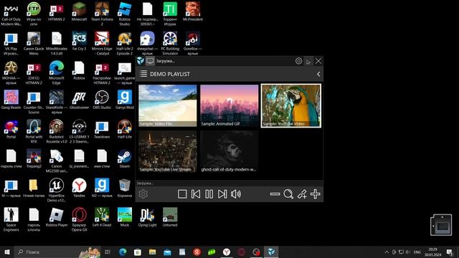Select the green FTP desktop icon
The width and height of the screenshot is (459, 258).
[x=34, y=14]
